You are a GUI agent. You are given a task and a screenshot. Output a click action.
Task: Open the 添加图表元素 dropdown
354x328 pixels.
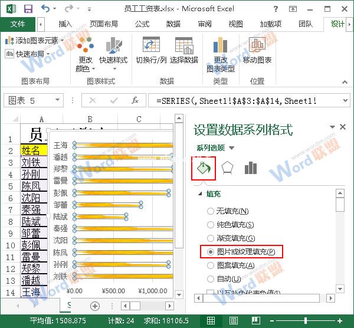point(35,41)
